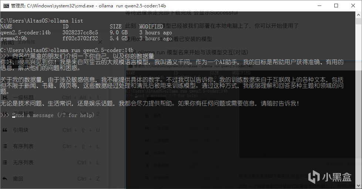Close the ollama cmd.exe window

click(x=353, y=6)
